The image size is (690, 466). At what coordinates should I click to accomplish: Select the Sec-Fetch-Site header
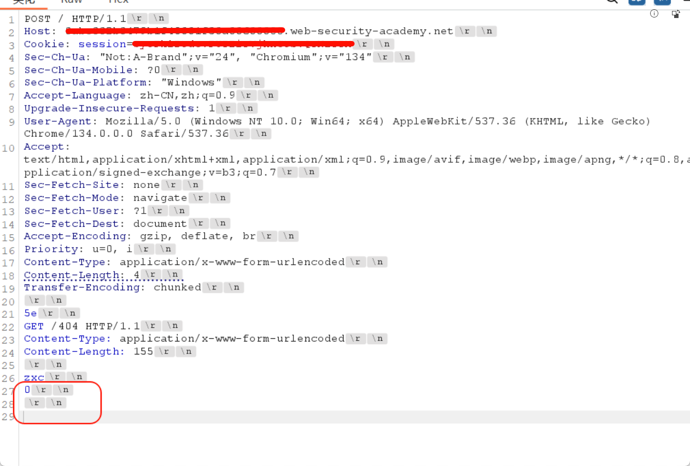point(74,185)
